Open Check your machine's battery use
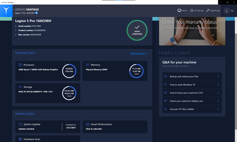The width and height of the screenshot is (237, 142). [x=192, y=101]
